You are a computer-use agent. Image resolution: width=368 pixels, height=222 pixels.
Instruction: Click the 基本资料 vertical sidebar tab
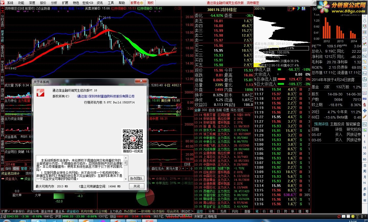pos(2,52)
